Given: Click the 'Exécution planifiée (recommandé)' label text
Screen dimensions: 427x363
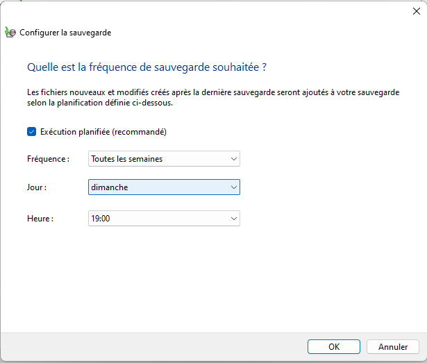Looking at the screenshot, I should [103, 131].
